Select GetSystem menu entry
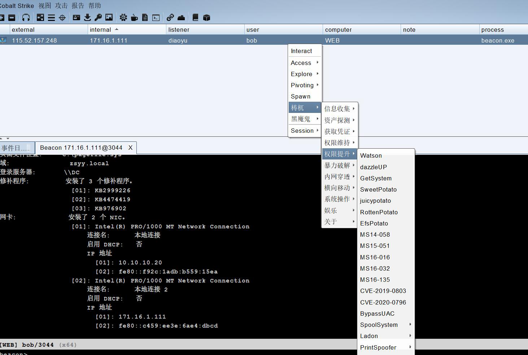The height and width of the screenshot is (355, 528). coord(386,178)
